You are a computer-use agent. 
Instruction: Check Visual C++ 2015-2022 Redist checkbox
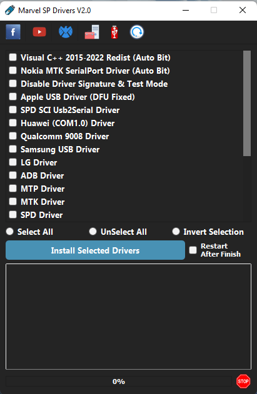click(x=13, y=57)
